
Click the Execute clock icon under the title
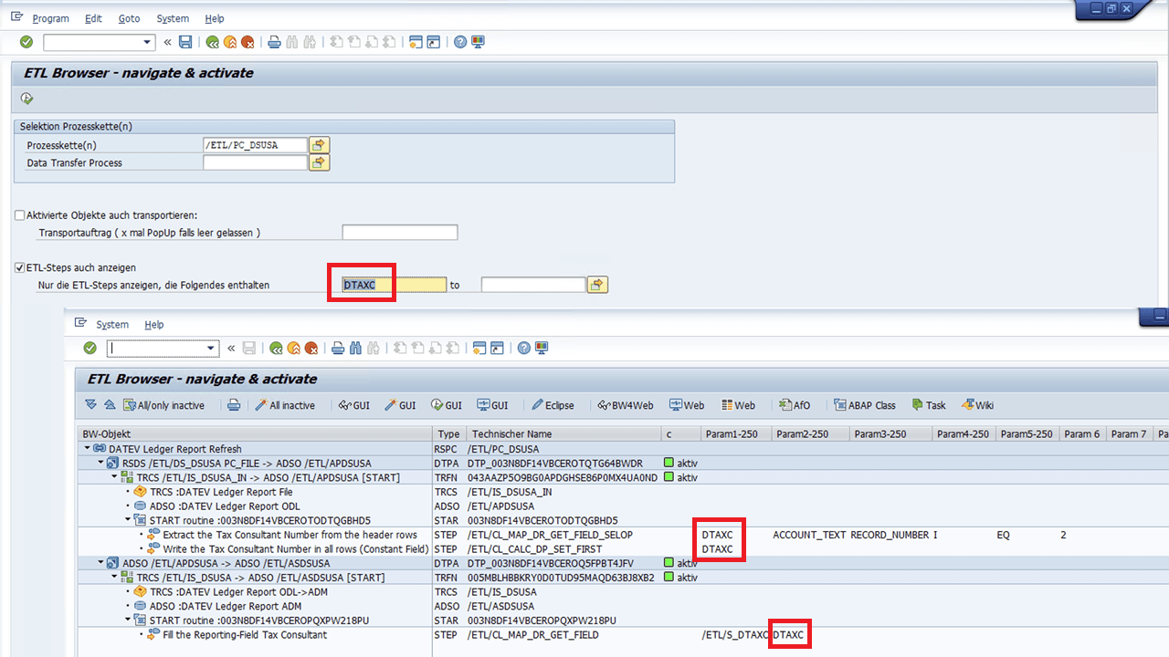point(27,99)
